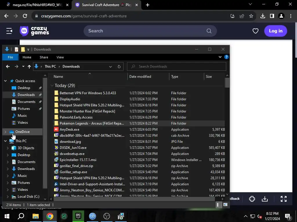Switch to large thumbnails view icon in status bar
The width and height of the screenshot is (297, 222).
[x=225, y=205]
